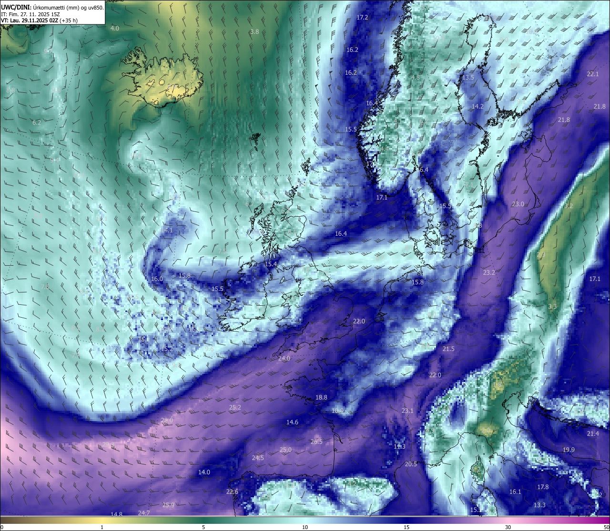Image resolution: width=610 pixels, height=531 pixels.
Task: Click the 22.1 value on the eastern edge
Action: pyautogui.click(x=593, y=74)
